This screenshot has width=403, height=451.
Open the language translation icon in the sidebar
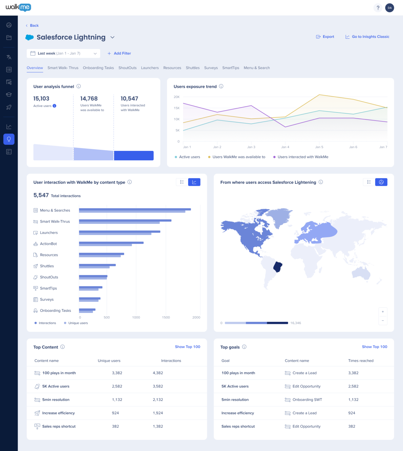coord(9,57)
